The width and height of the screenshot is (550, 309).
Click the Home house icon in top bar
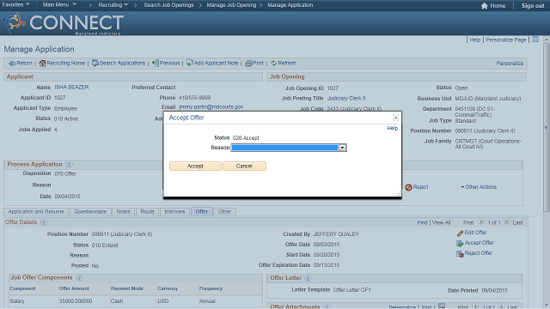485,6
